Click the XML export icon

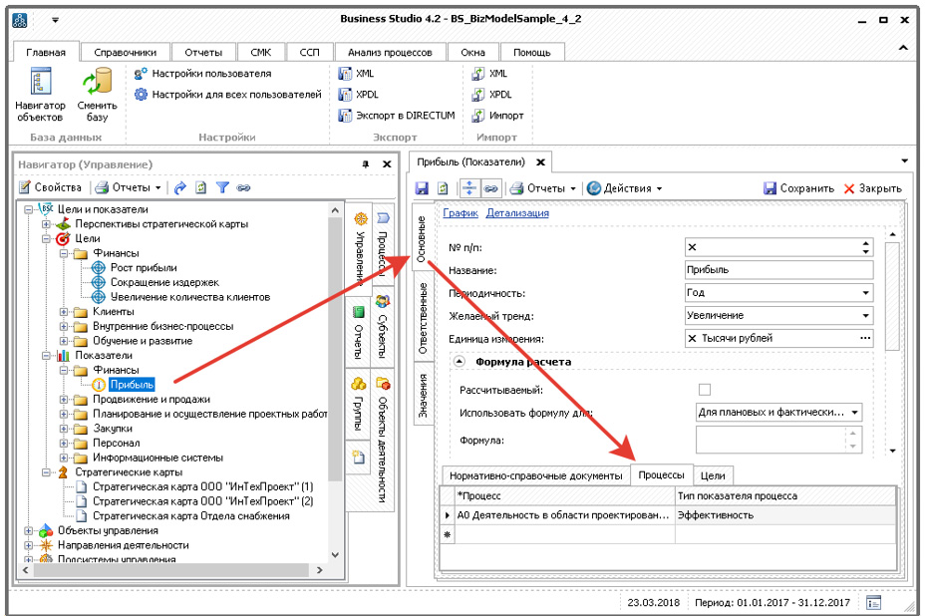pos(346,74)
